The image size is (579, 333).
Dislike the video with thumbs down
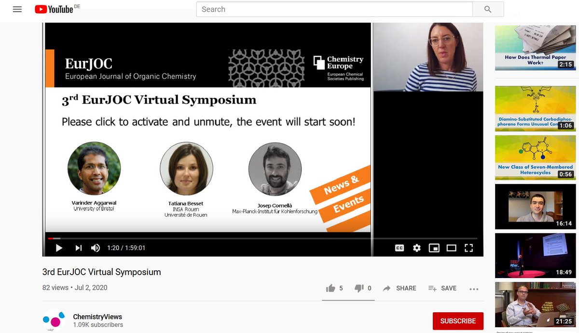[x=363, y=288]
